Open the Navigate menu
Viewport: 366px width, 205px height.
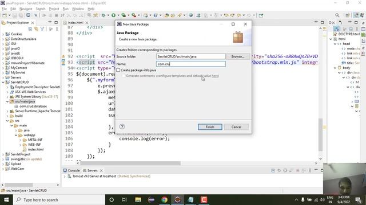point(26,9)
